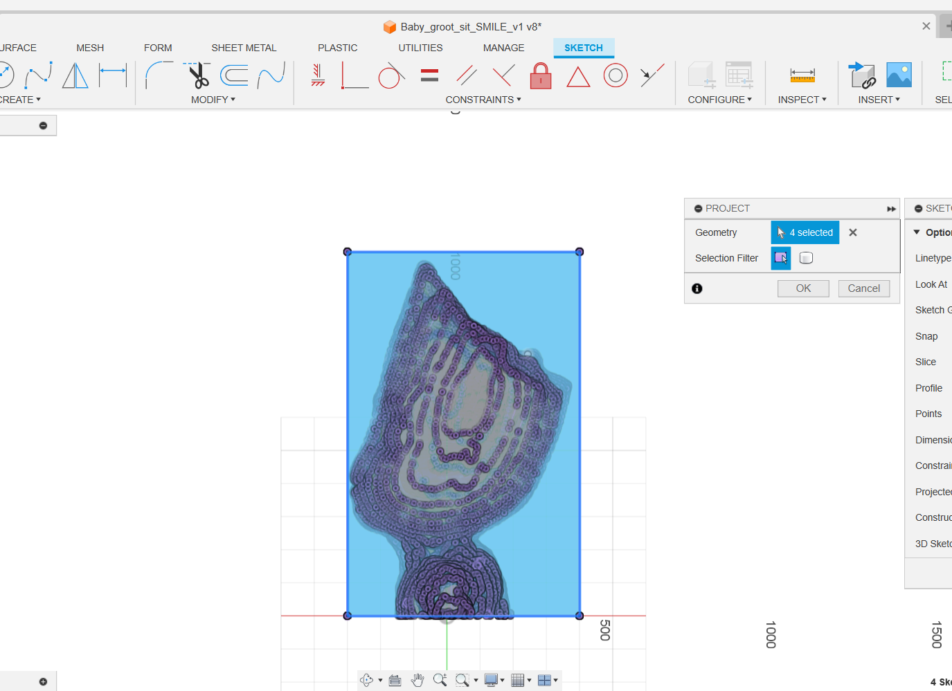952x691 pixels.
Task: Expand the Grid and Snaps dropdown arrow
Action: point(529,681)
